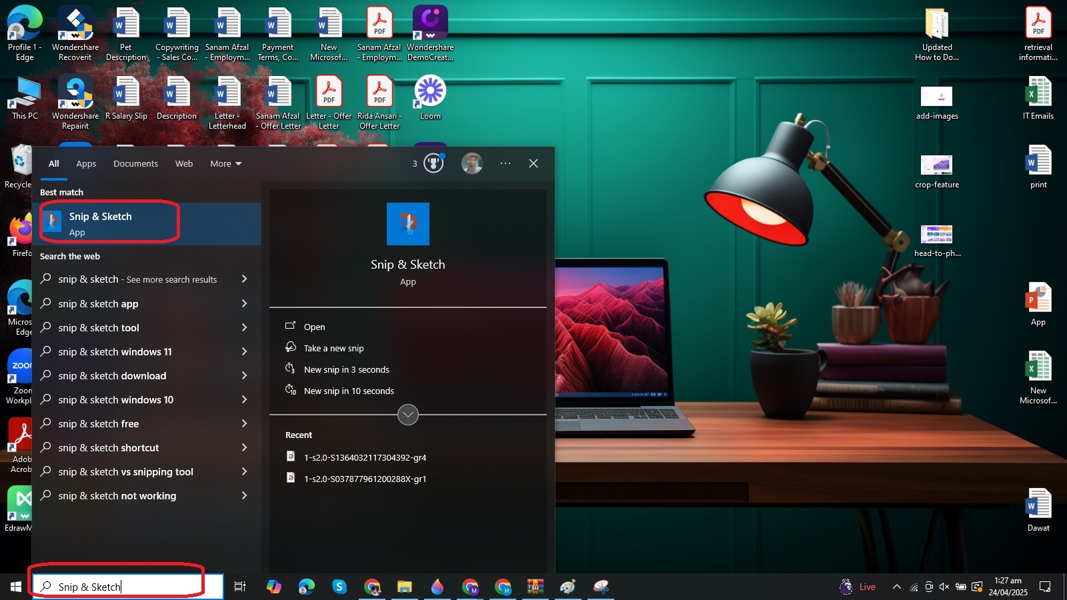Expand chevron beside 'snip & sketch windows 11'
The width and height of the screenshot is (1067, 600).
pyautogui.click(x=244, y=351)
